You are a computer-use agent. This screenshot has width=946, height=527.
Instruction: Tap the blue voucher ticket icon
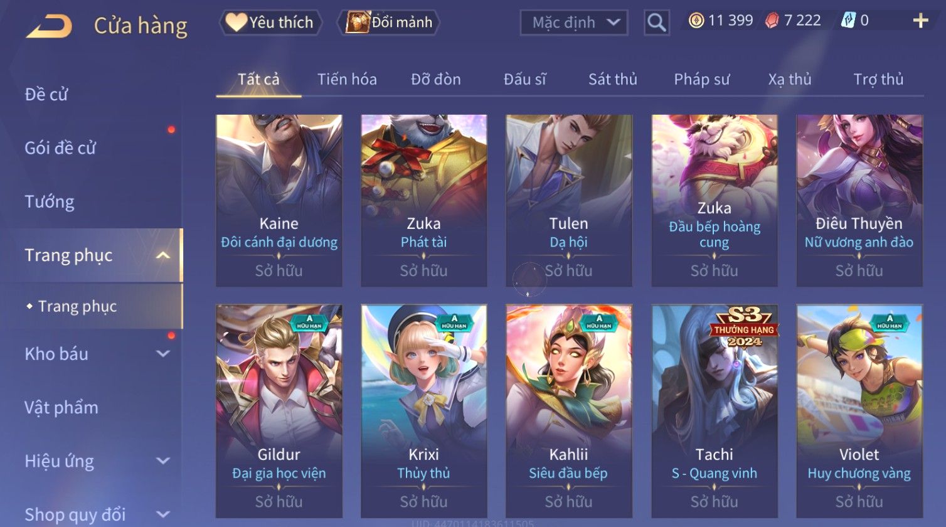848,21
